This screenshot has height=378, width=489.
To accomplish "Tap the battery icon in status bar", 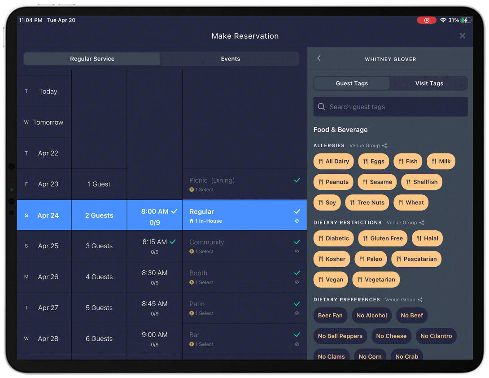I will click(x=466, y=20).
